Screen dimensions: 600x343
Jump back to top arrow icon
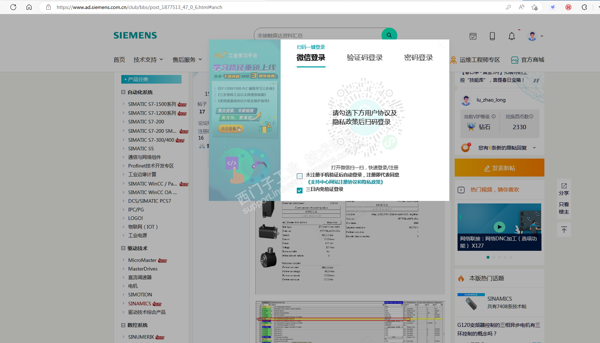(564, 230)
